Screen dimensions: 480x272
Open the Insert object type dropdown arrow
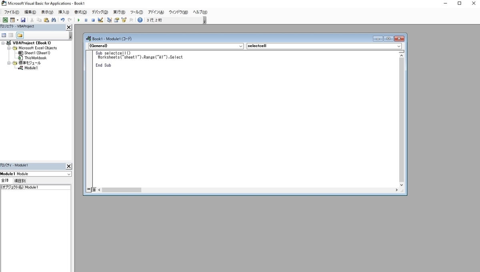(x=18, y=20)
